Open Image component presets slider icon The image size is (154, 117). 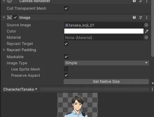[140, 17]
